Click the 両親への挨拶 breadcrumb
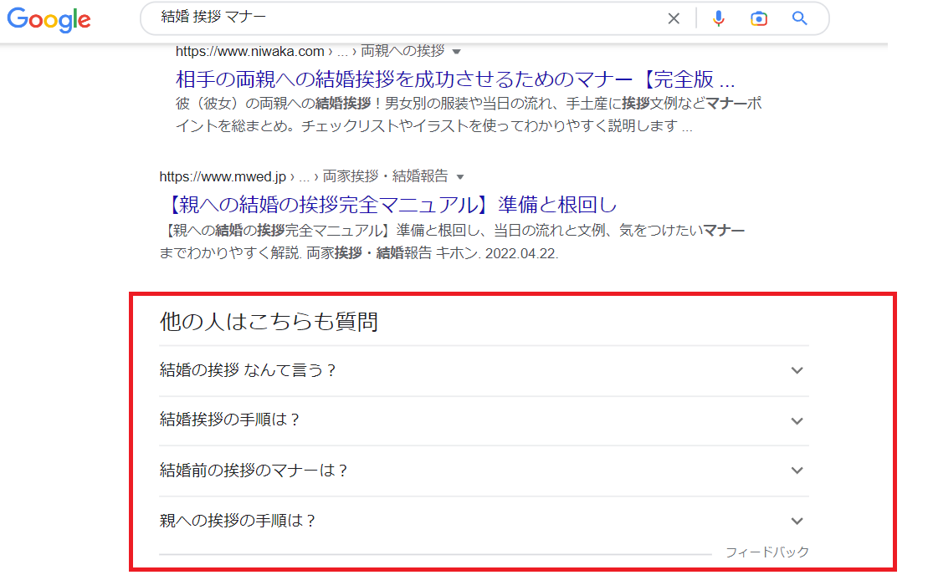933x575 pixels. click(402, 50)
